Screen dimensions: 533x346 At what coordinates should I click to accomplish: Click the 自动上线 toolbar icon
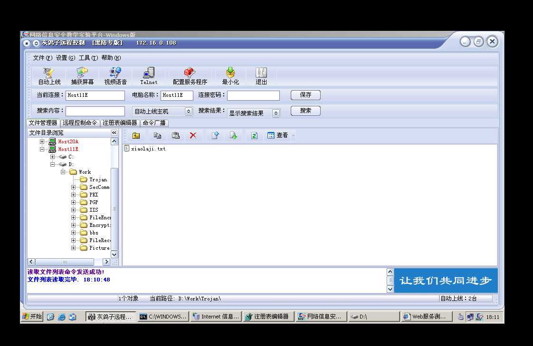(x=49, y=76)
